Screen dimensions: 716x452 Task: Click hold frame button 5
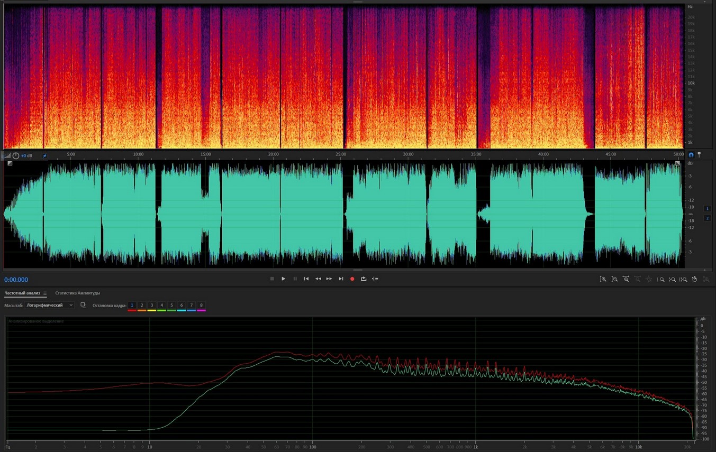pyautogui.click(x=171, y=306)
